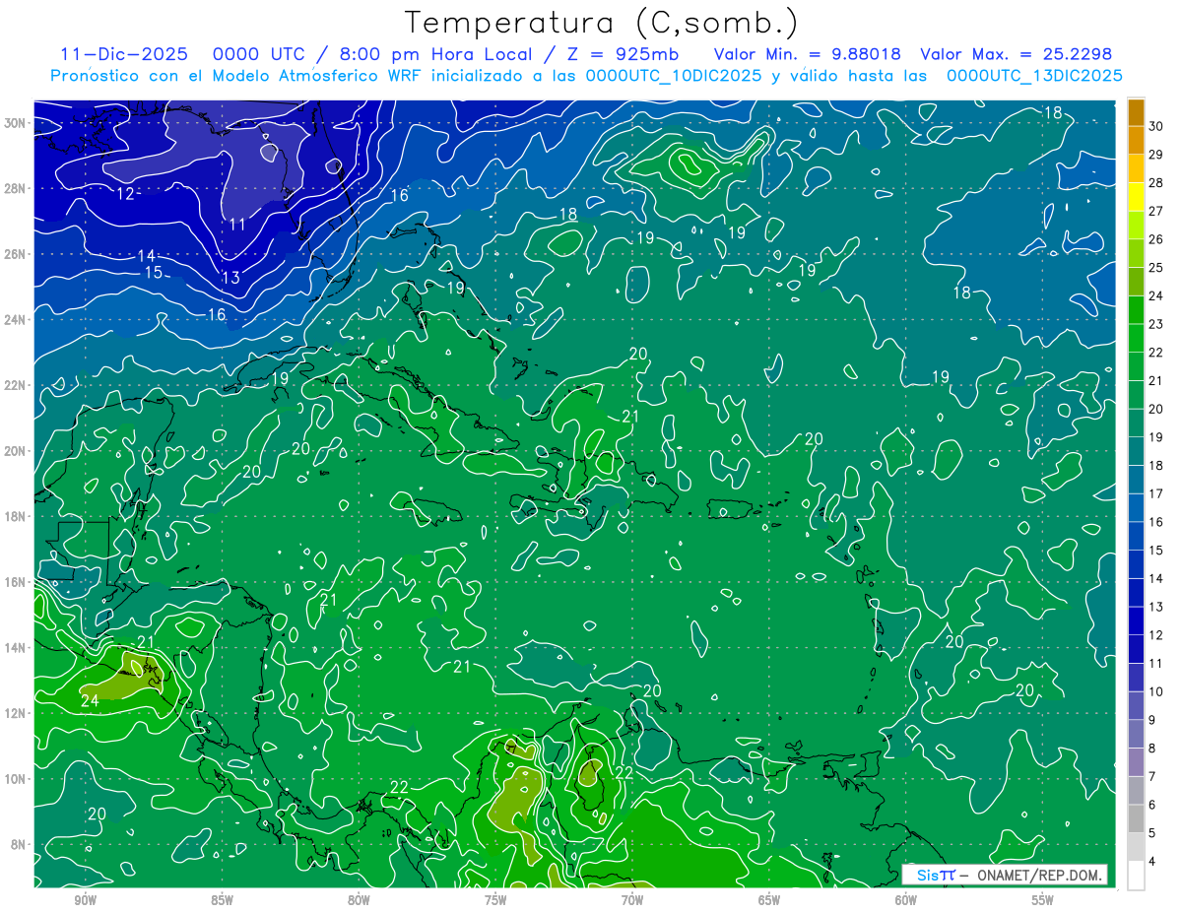Select the 'Valor Max. = 25.2298' readout
The image size is (1182, 913).
tap(1016, 54)
